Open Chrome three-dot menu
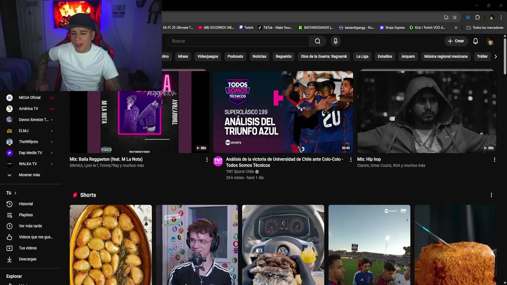Viewport: 507px width, 285px height. tap(501, 17)
